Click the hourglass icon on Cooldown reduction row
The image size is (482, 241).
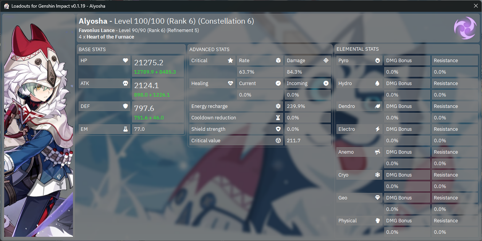coord(278,118)
